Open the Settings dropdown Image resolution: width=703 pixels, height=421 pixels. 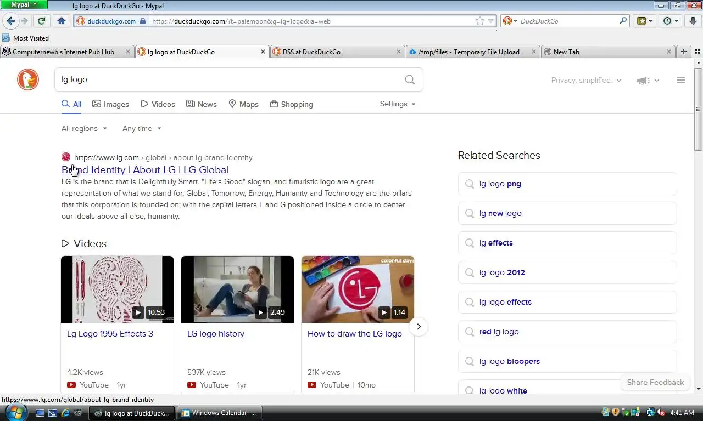pos(398,104)
